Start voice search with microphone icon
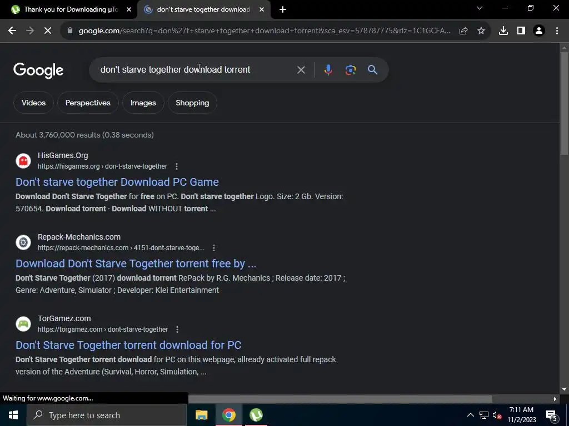This screenshot has width=569, height=426. [328, 69]
